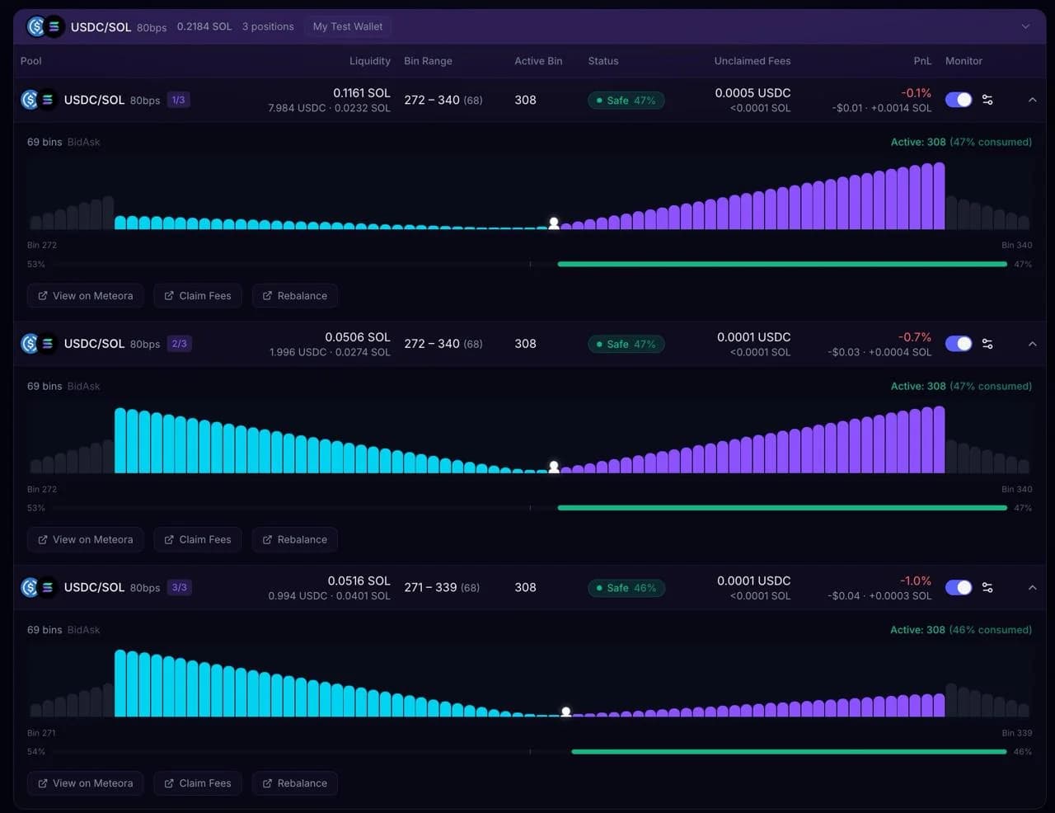This screenshot has height=813, width=1055.
Task: Rebalance position 2/3
Action: (x=295, y=539)
